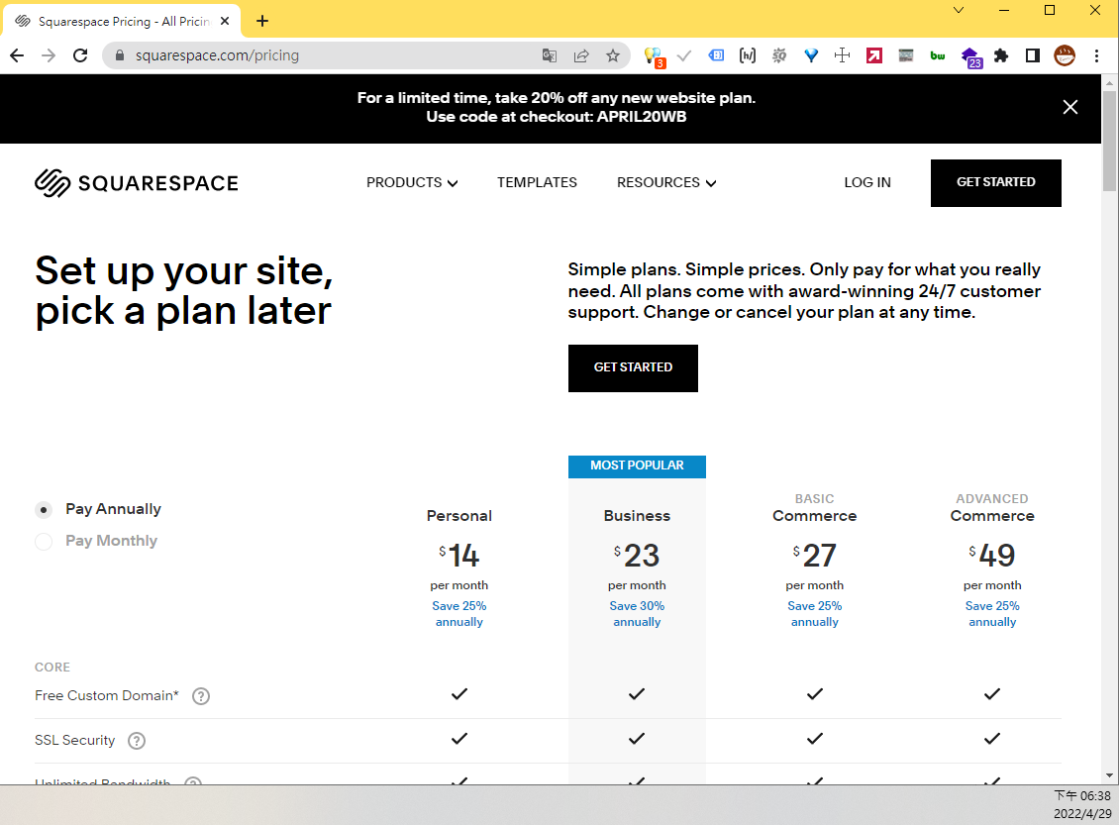Open the purple graduation cap extension with badge 23

[x=970, y=57]
